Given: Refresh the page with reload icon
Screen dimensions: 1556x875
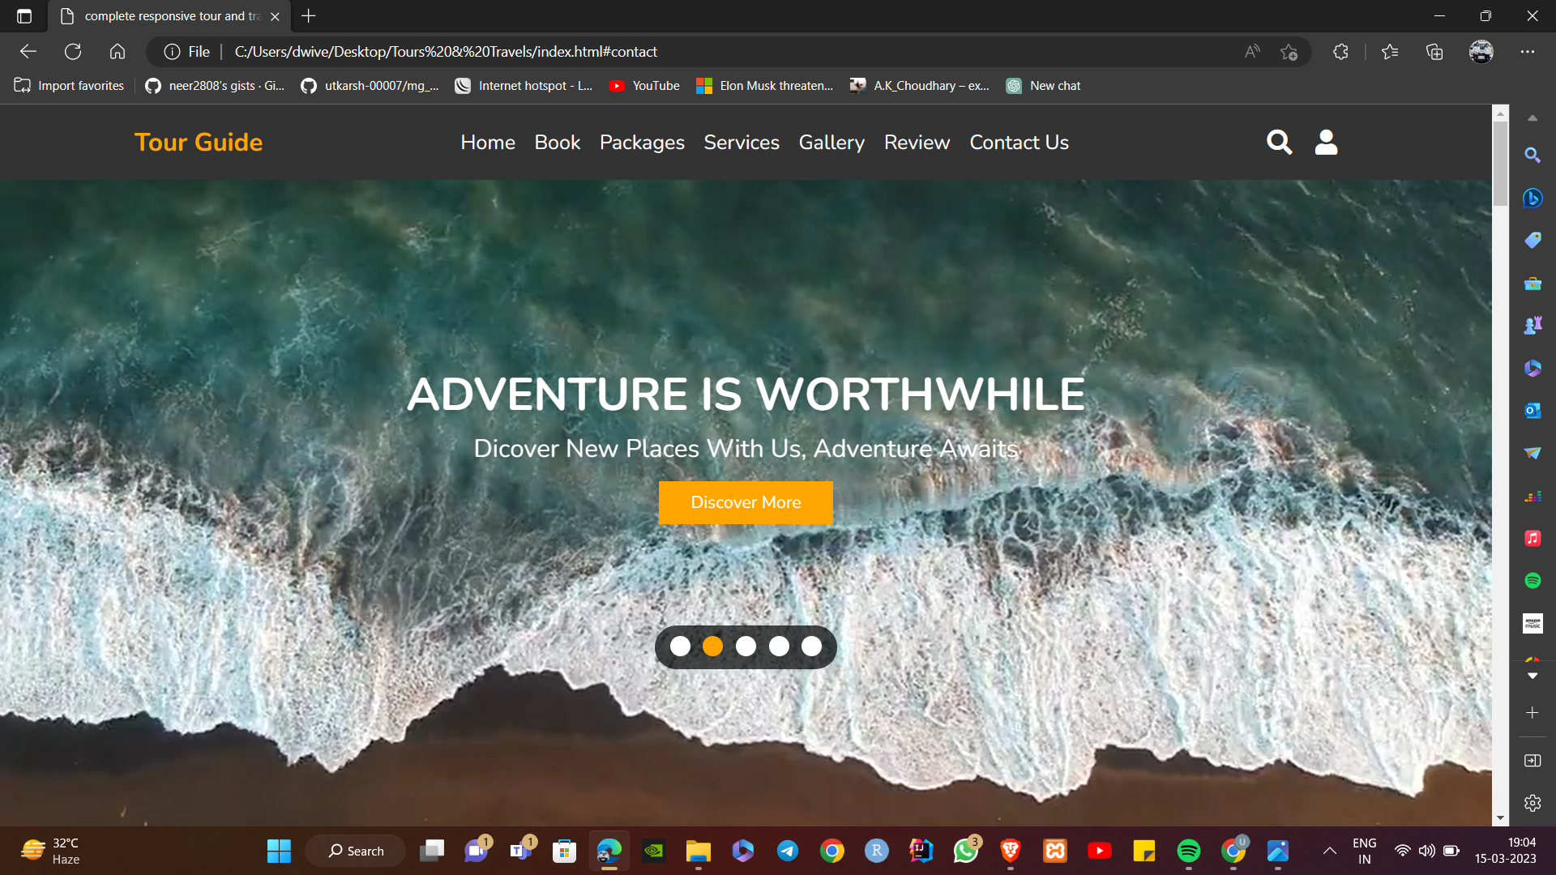Looking at the screenshot, I should (73, 52).
